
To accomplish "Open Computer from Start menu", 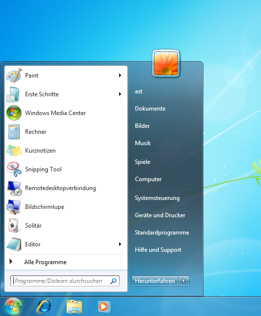I will point(148,179).
